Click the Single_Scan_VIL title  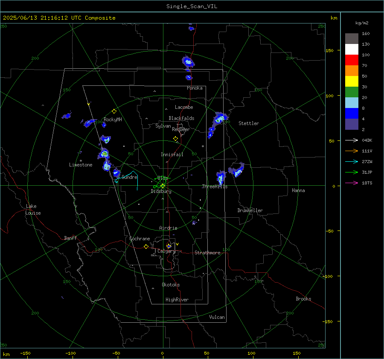click(192, 6)
